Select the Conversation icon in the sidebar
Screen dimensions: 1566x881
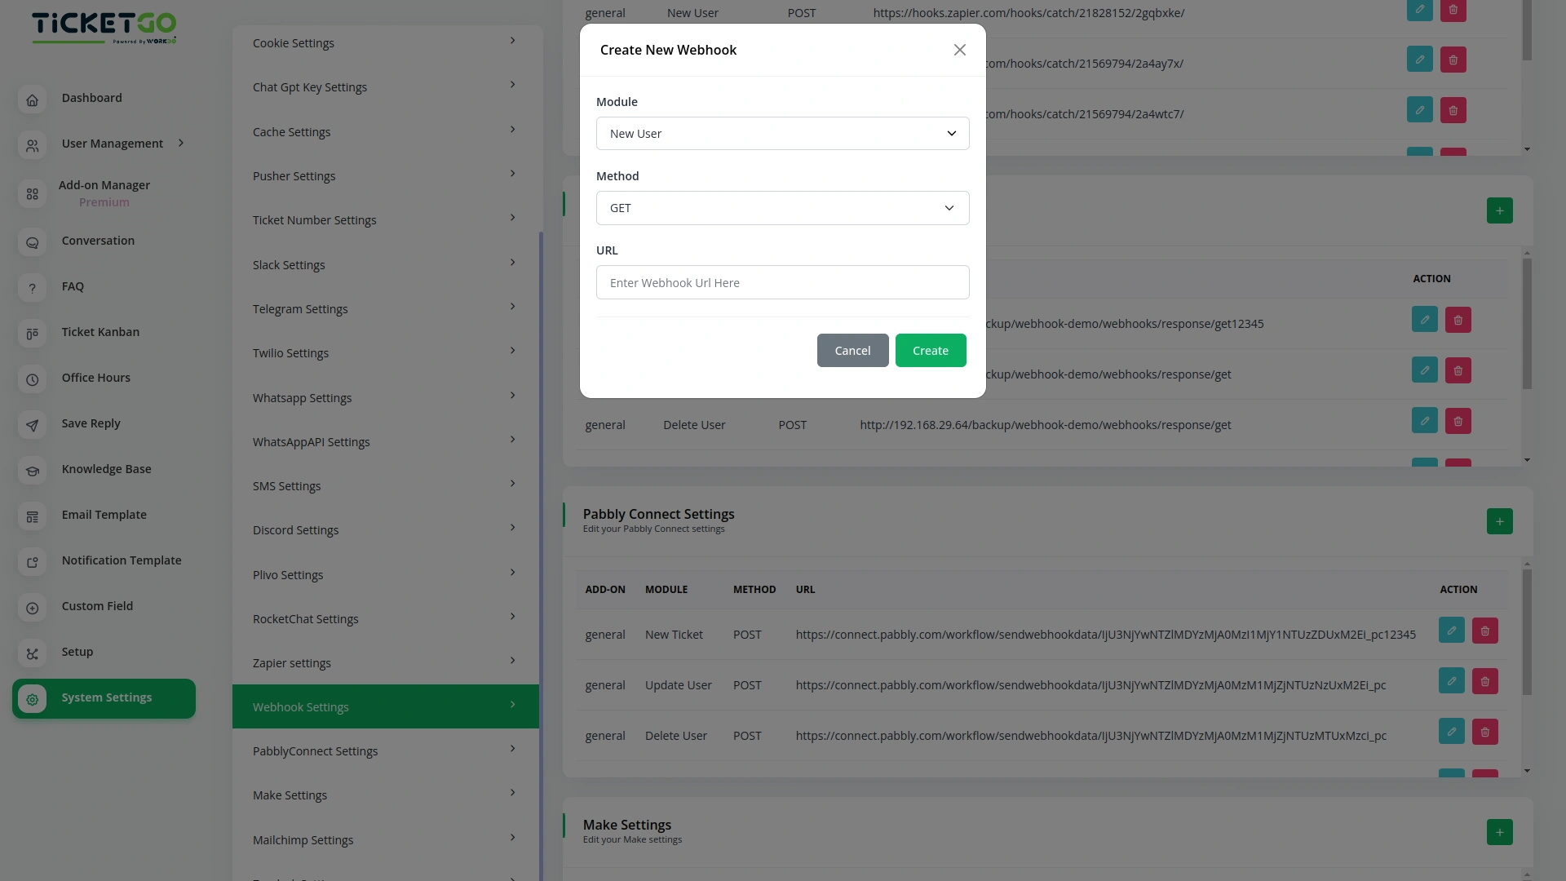click(x=33, y=242)
